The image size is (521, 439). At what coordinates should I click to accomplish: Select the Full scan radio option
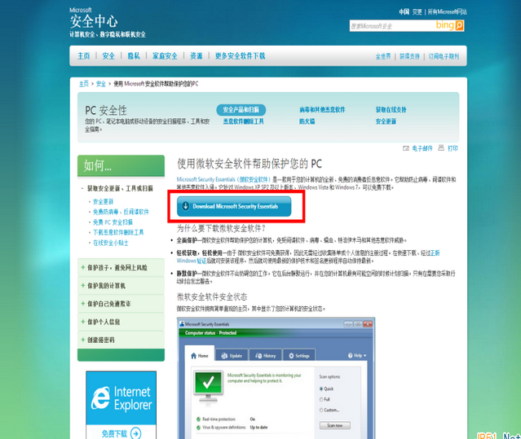point(321,399)
